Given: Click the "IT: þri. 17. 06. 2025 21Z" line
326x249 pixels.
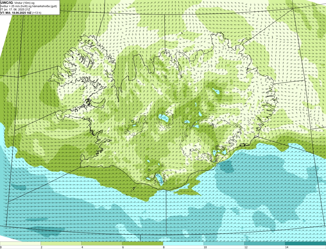Looking at the screenshot, I should point(15,9).
